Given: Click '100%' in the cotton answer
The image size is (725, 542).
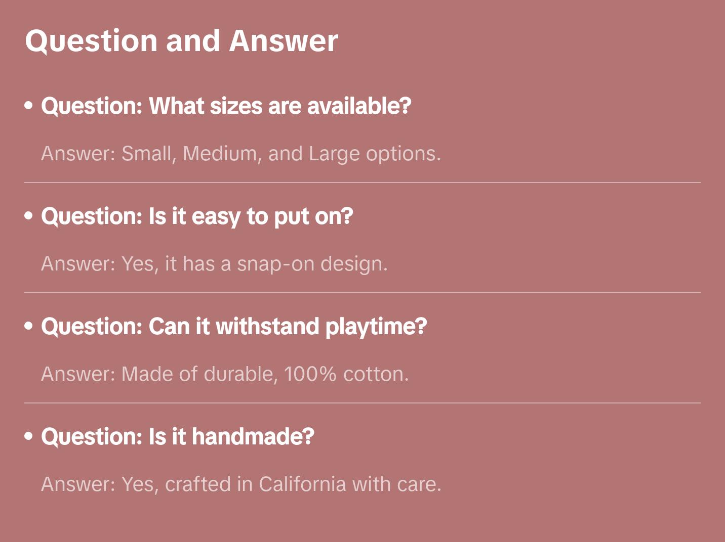Looking at the screenshot, I should 310,374.
